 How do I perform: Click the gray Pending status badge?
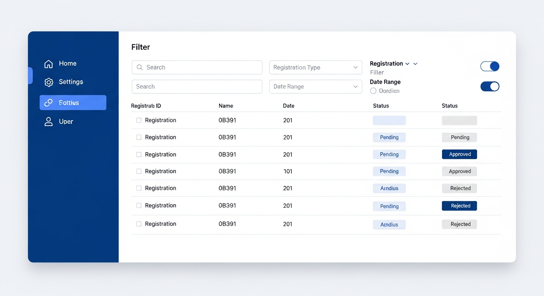(x=459, y=137)
